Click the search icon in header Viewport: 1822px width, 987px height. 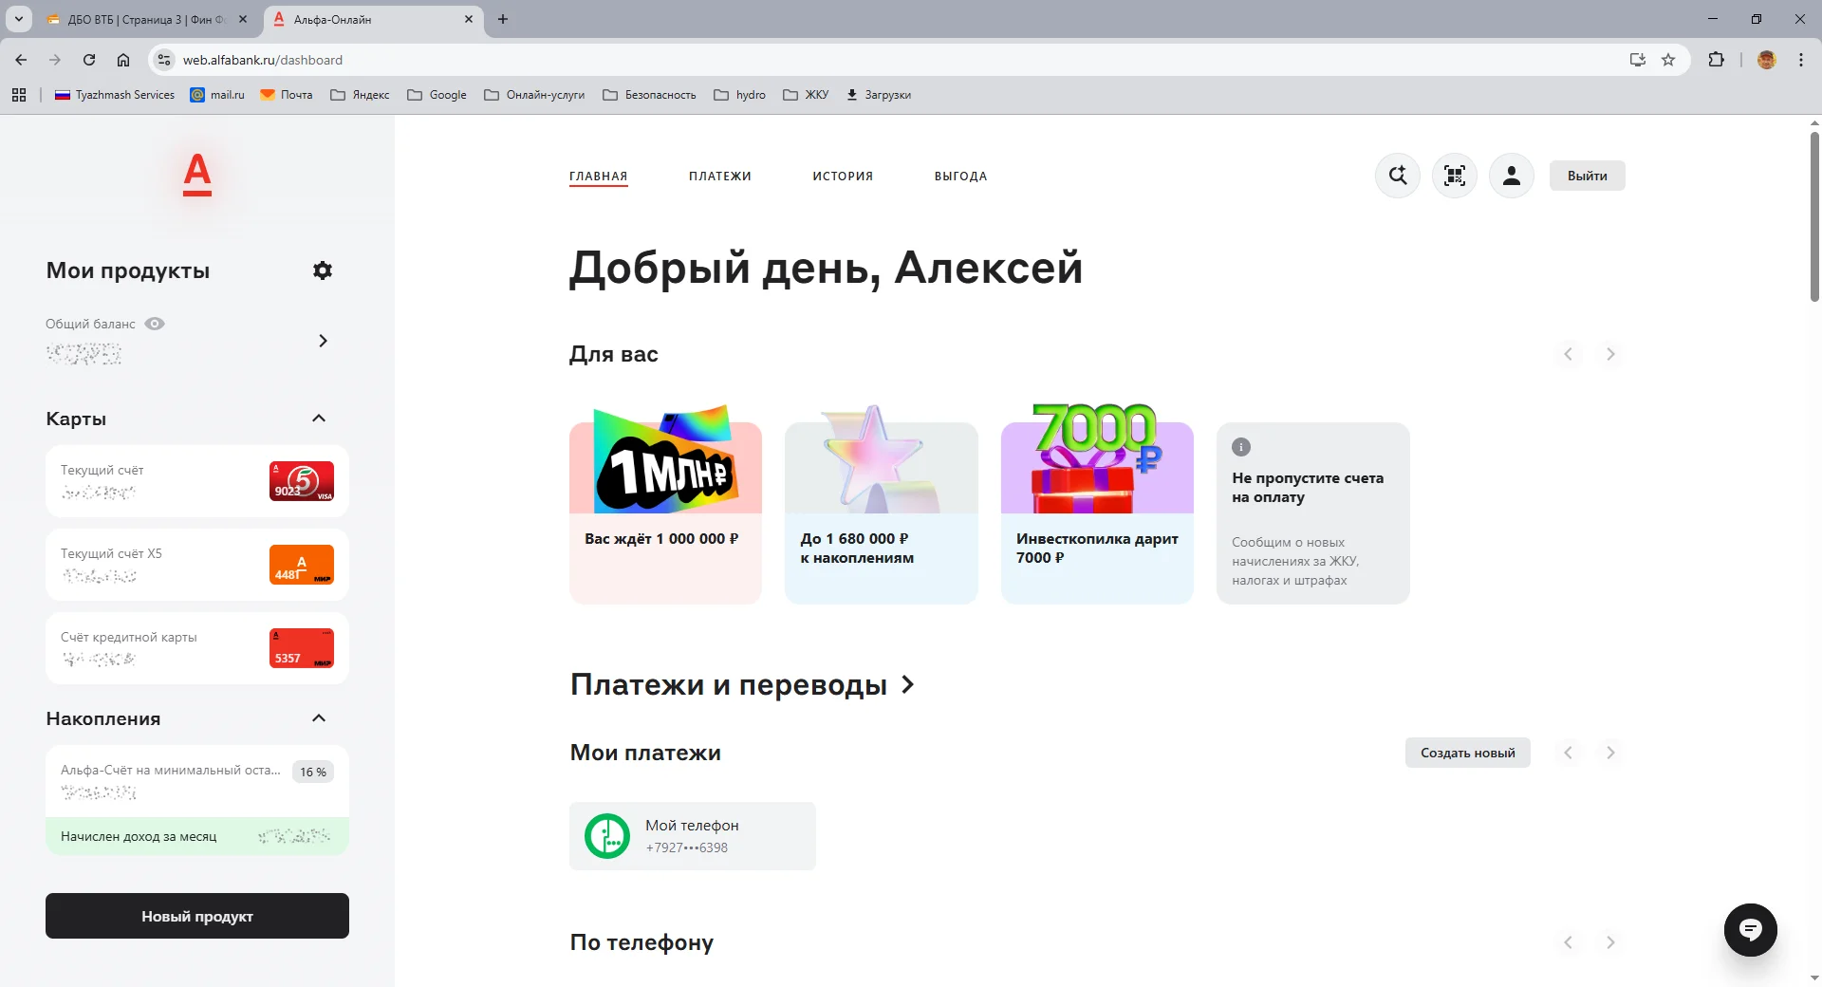1398,176
